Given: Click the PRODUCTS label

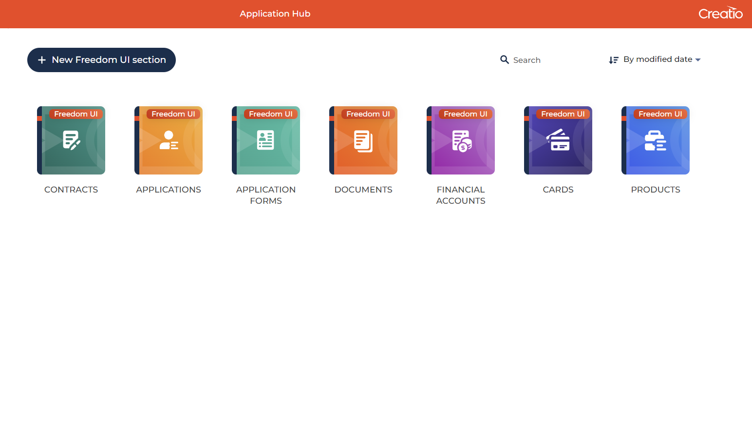Looking at the screenshot, I should point(656,190).
